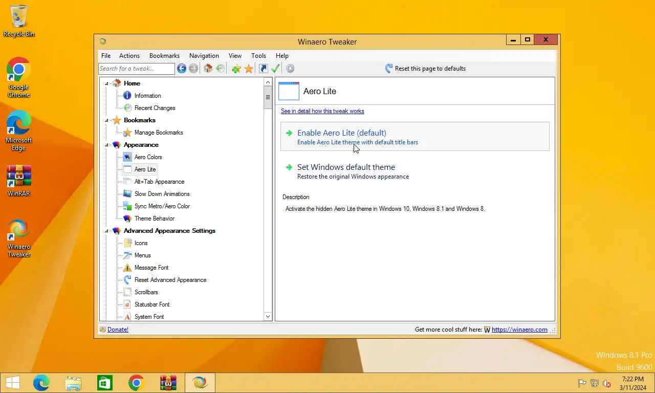Collapse the Home tree node
655x393 pixels.
107,83
